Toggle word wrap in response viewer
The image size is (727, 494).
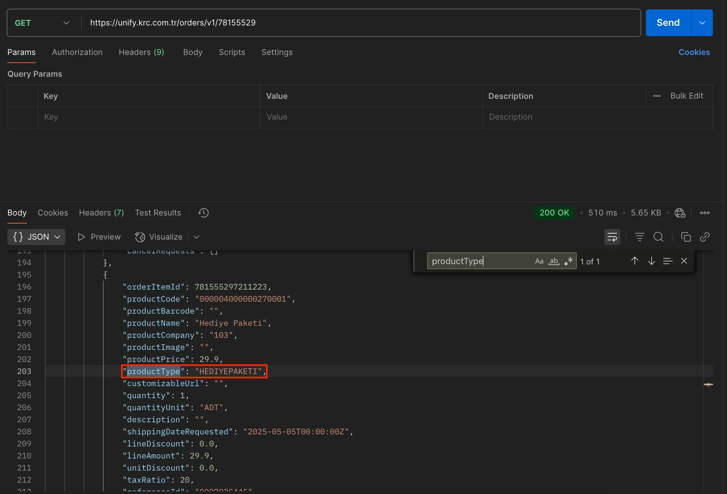(612, 237)
